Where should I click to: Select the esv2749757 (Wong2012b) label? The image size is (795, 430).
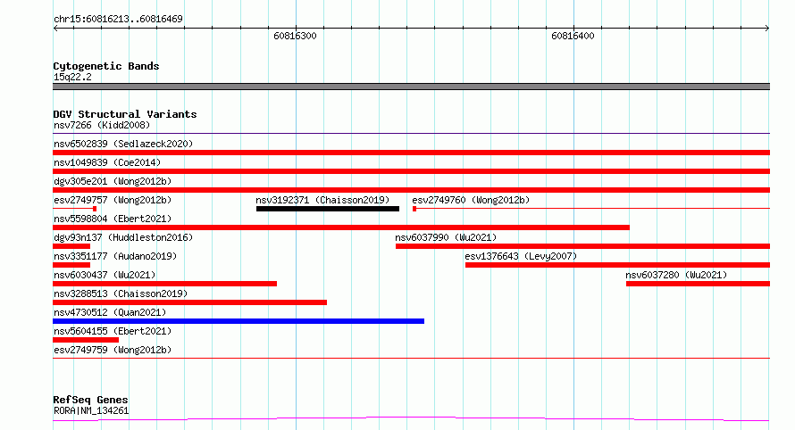(x=113, y=201)
